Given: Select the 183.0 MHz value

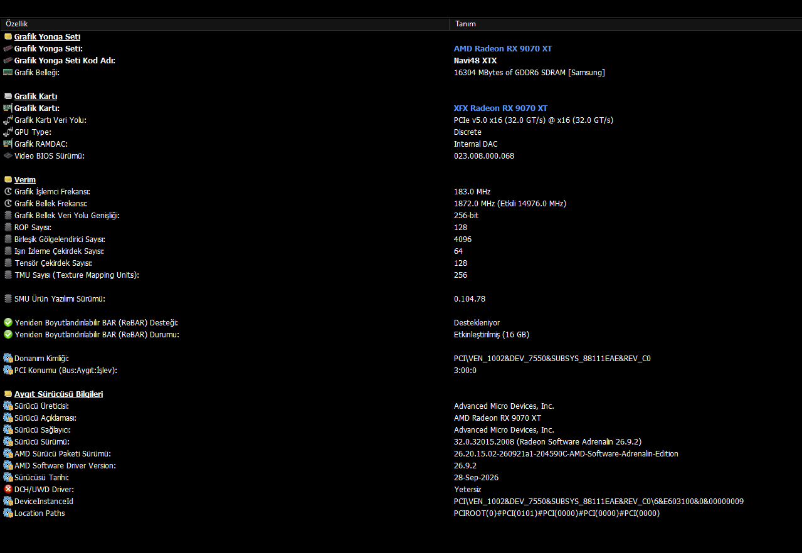Looking at the screenshot, I should point(472,192).
